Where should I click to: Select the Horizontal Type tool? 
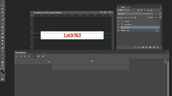(x=2, y=51)
